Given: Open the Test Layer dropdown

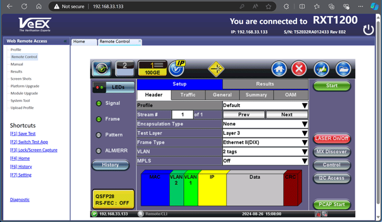Looking at the screenshot, I should click(x=265, y=133).
